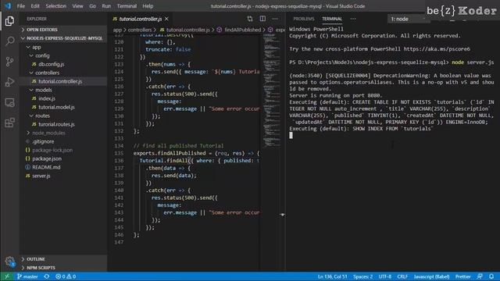Open the '1: node' terminal dropdown
This screenshot has width=500, height=281.
[x=408, y=19]
